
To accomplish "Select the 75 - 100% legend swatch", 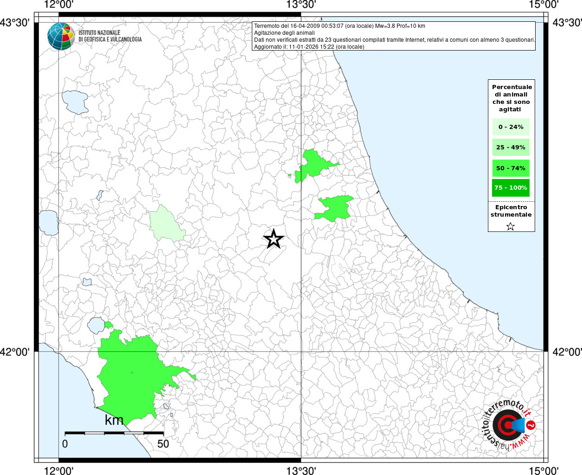I will [x=511, y=187].
